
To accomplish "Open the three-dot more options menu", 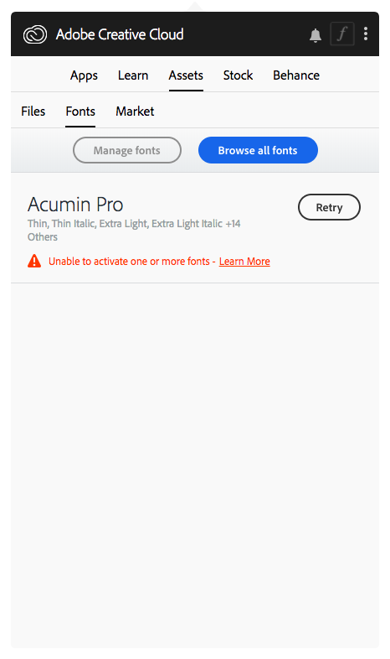I will pos(366,34).
